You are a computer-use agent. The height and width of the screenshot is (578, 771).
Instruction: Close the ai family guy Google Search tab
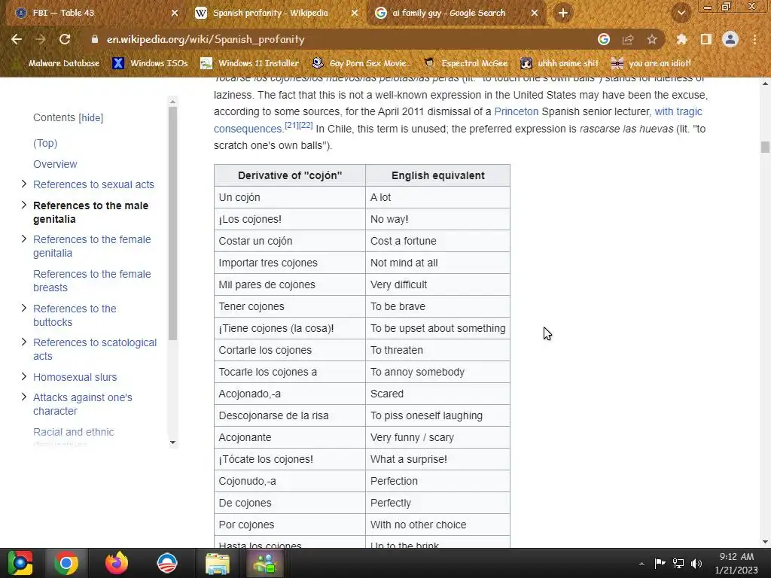tap(535, 14)
